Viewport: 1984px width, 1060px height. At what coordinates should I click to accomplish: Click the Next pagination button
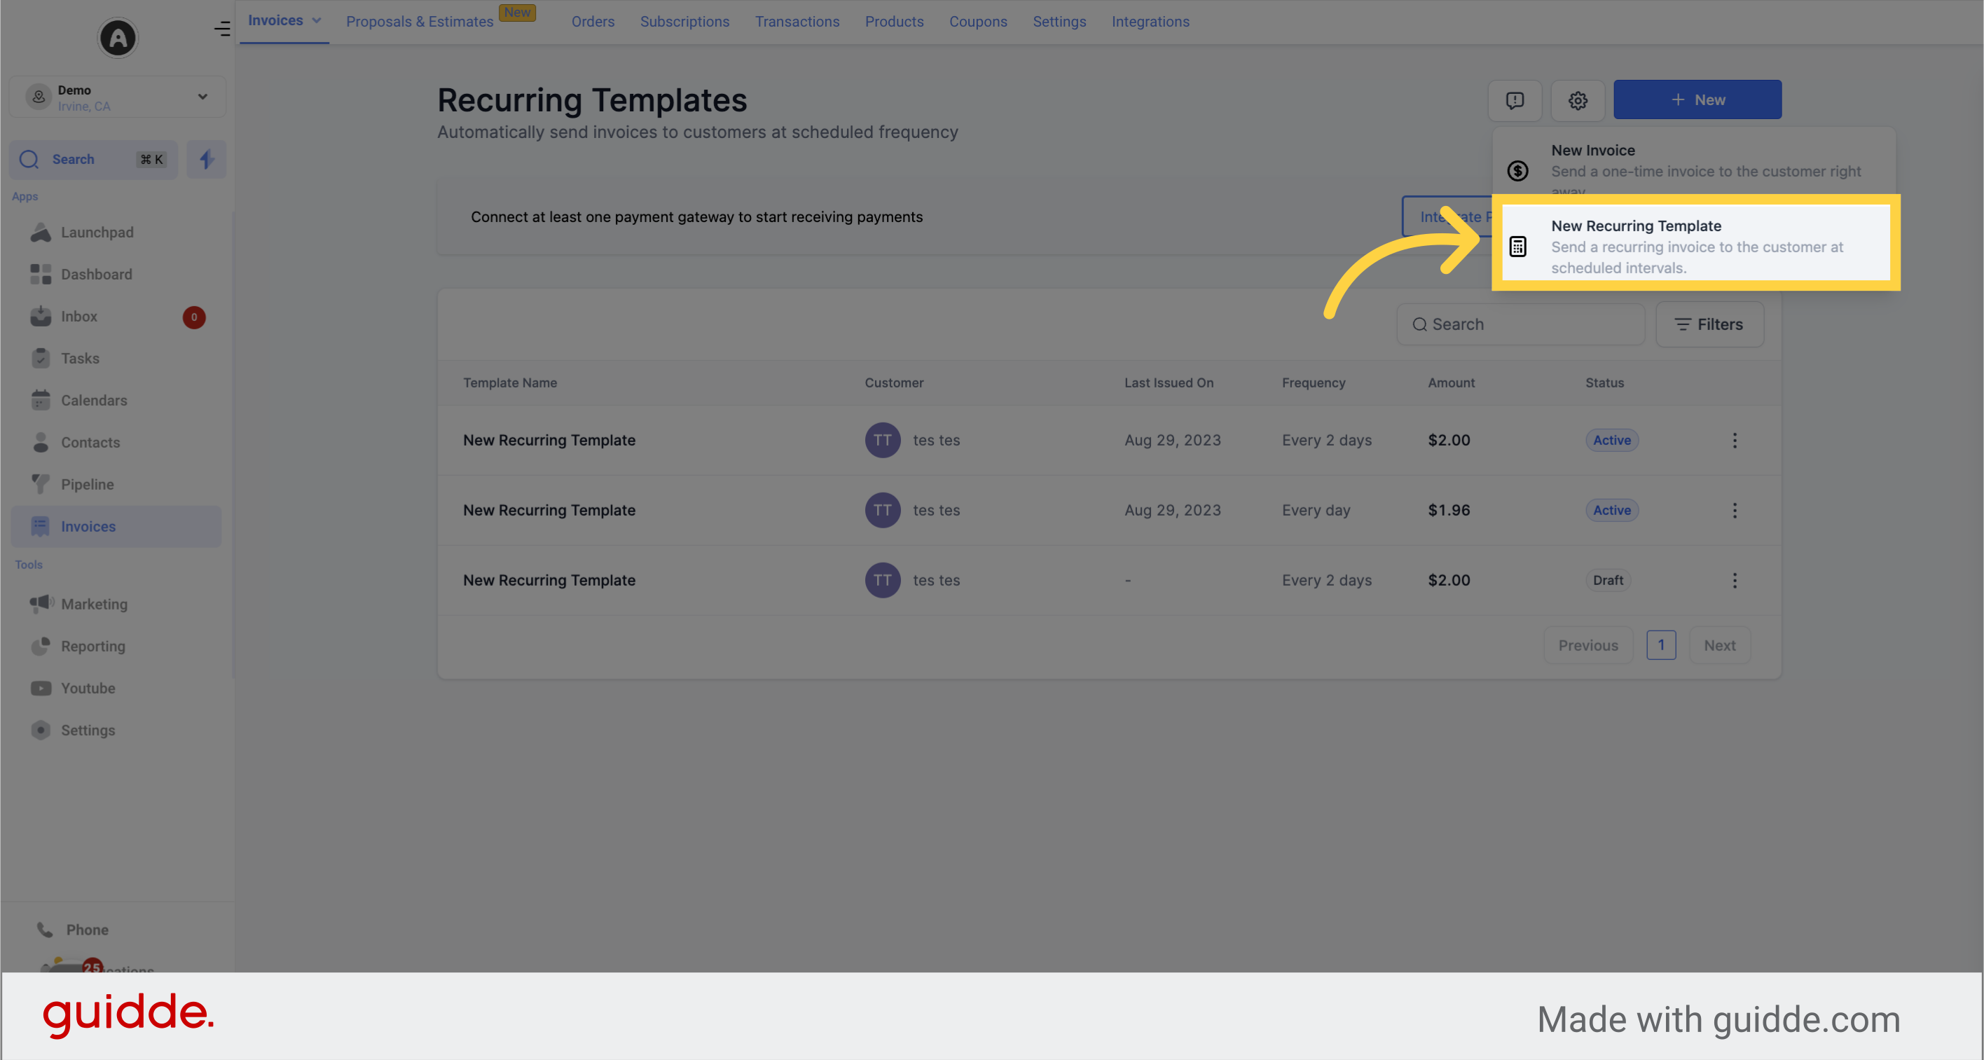[x=1719, y=645]
